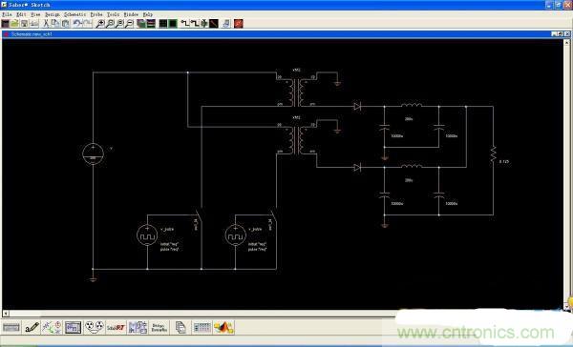Click the horizontal scrollbar left arrow
This screenshot has height=347, width=573.
click(6, 313)
